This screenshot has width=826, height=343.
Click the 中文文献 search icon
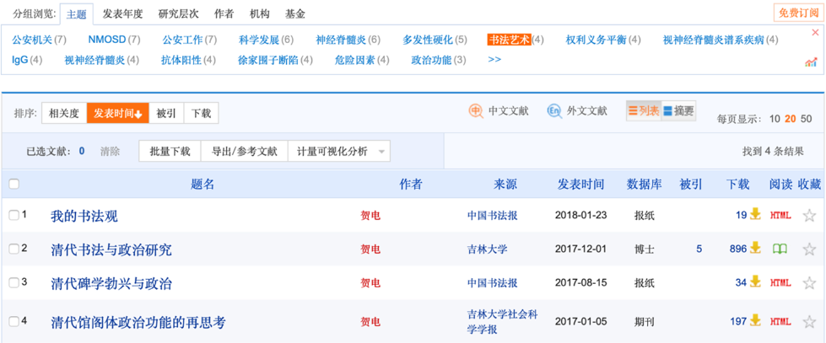476,111
